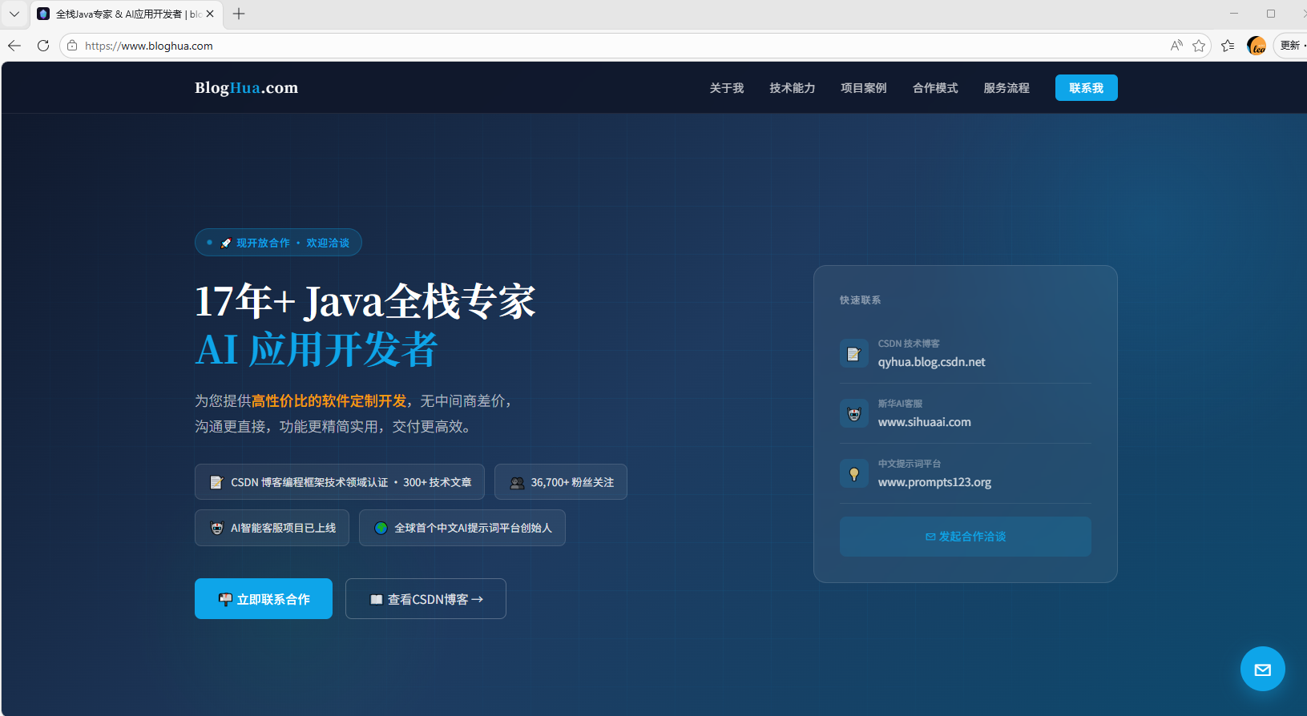Screen dimensions: 1307x716
Task: Click the 联系我 header button
Action: pyautogui.click(x=1086, y=87)
